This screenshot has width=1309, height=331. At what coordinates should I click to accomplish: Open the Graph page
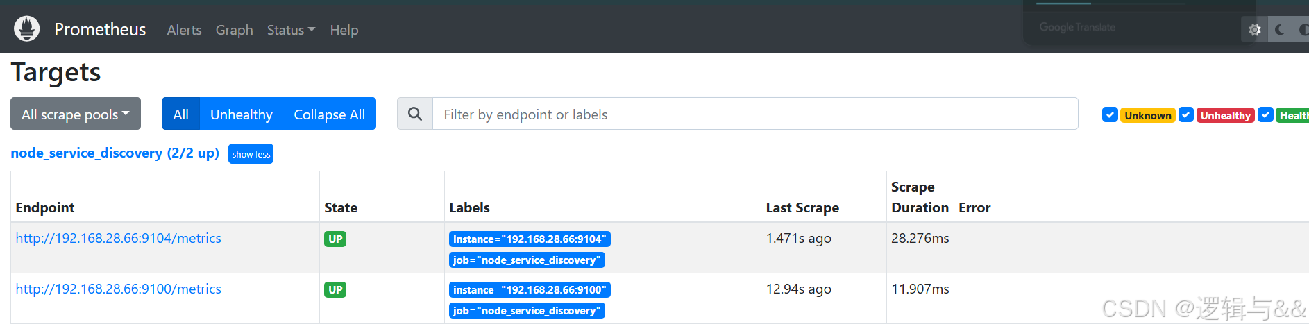(234, 30)
